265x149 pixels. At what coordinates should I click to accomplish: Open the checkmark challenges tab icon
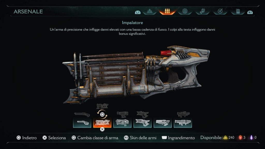point(220,11)
